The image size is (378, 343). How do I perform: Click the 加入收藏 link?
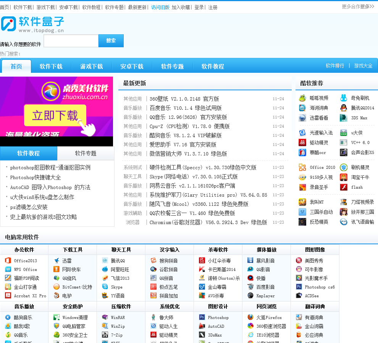(x=181, y=8)
